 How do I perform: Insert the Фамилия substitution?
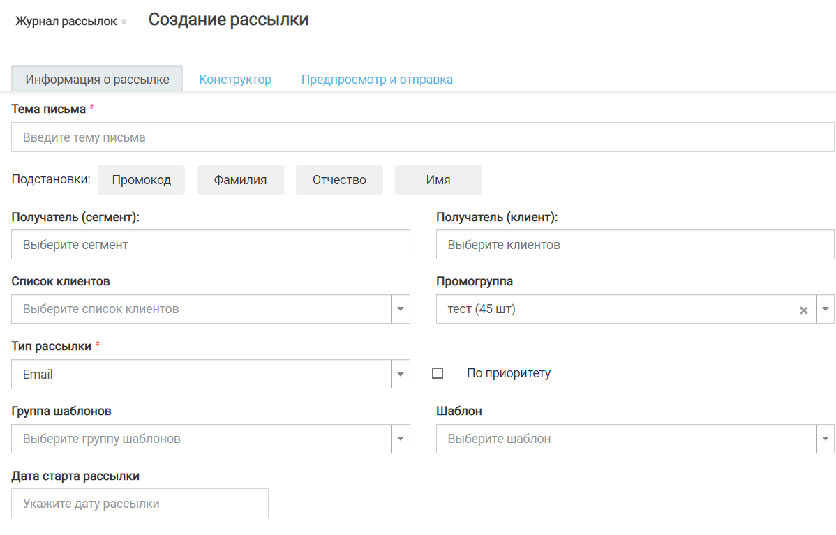point(240,180)
